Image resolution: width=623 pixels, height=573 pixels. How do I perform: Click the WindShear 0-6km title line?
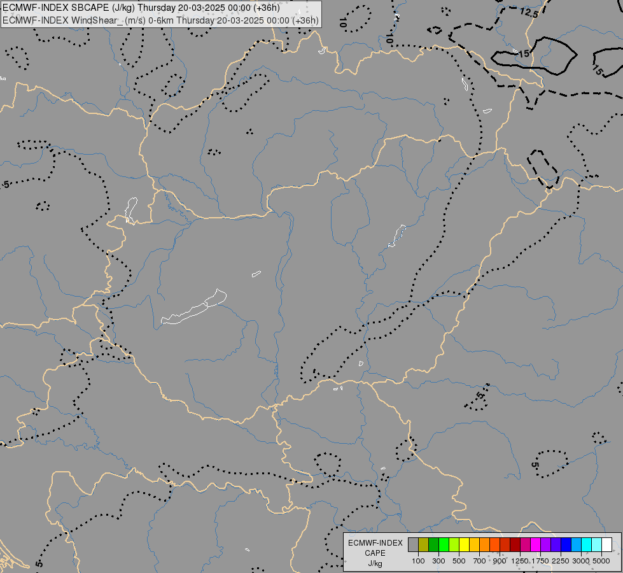[160, 20]
